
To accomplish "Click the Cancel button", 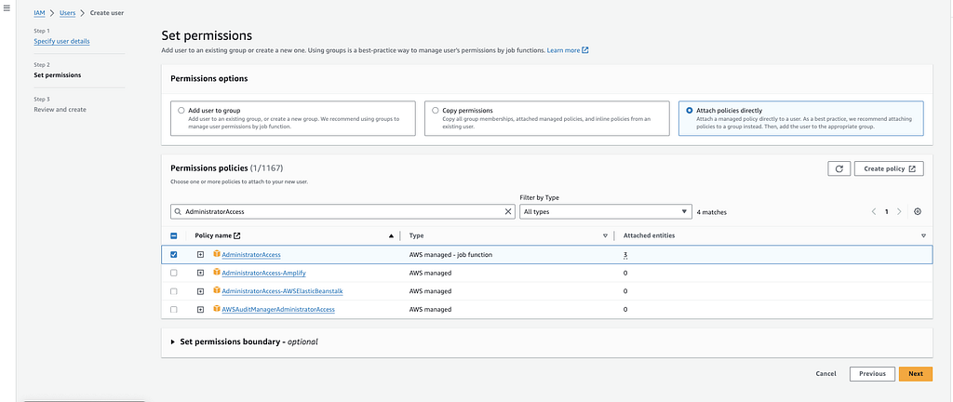I will tap(826, 373).
